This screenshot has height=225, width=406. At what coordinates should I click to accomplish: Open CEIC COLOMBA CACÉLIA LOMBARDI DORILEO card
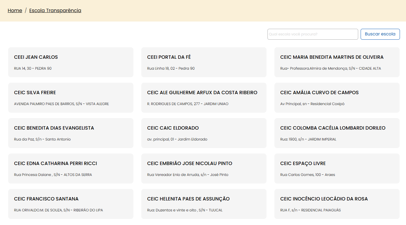[x=337, y=133]
